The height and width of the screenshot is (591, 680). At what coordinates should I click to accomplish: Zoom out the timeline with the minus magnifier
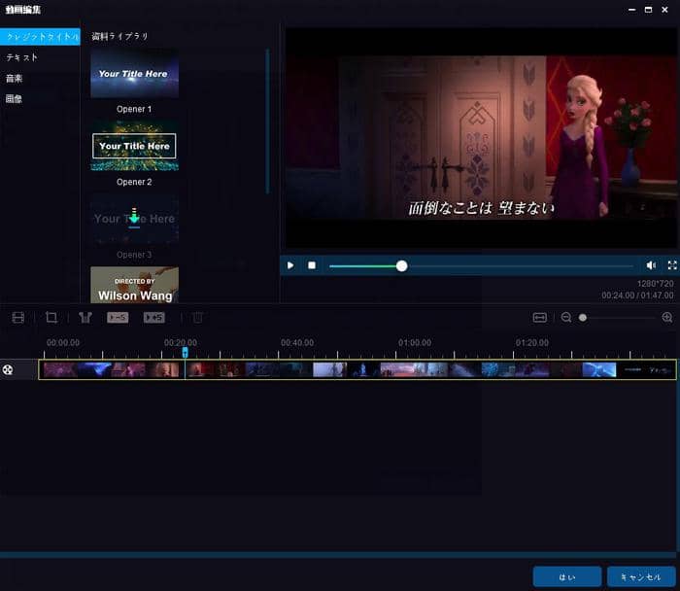(566, 318)
